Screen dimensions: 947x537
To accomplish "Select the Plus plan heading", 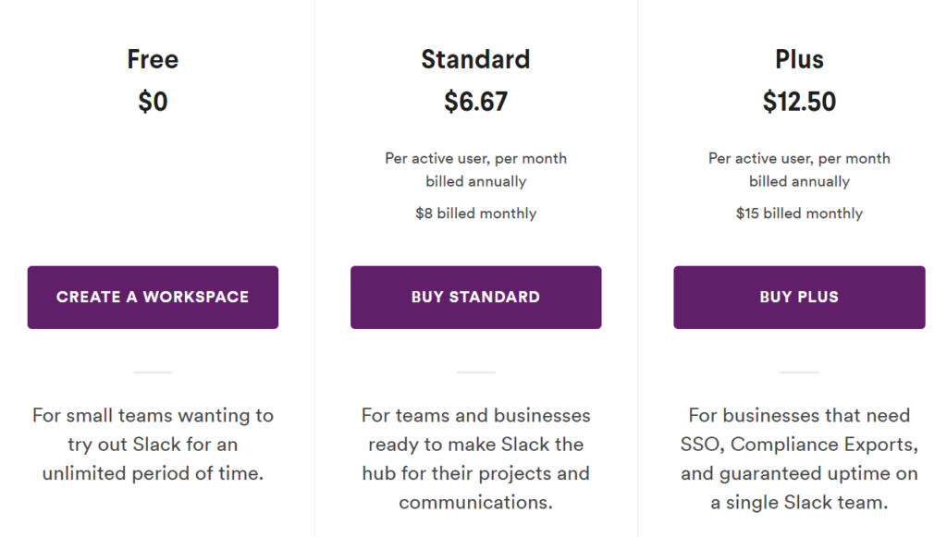I will (799, 59).
